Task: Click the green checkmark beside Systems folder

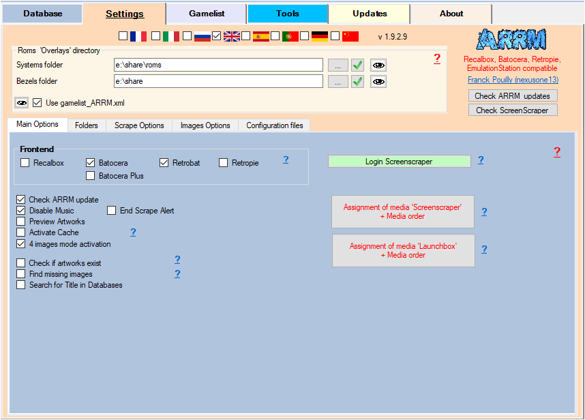Action: 358,65
